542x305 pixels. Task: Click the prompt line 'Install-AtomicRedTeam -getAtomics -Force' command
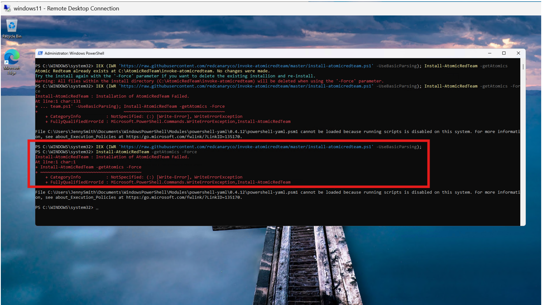[x=146, y=152]
